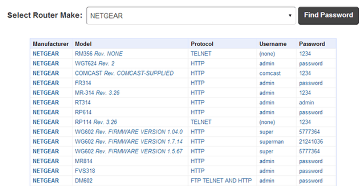Click 5777364 password in firmware 1.5.67 row

click(x=309, y=151)
